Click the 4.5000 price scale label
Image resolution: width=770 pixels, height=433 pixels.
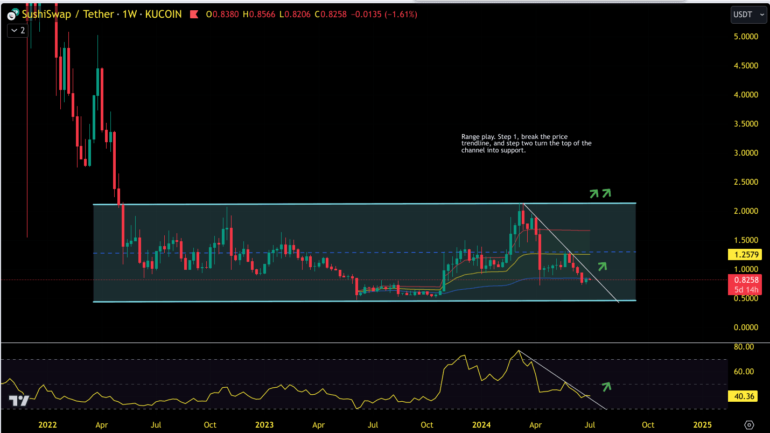click(x=745, y=66)
